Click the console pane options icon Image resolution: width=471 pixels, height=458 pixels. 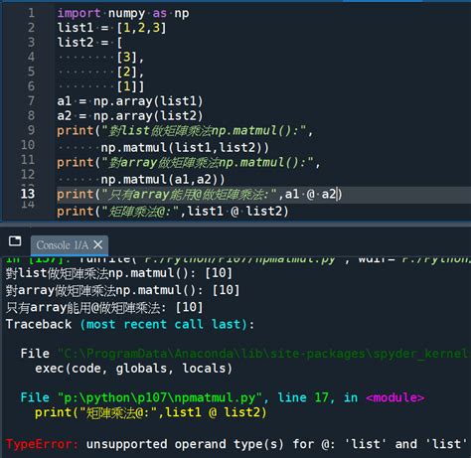pos(15,241)
